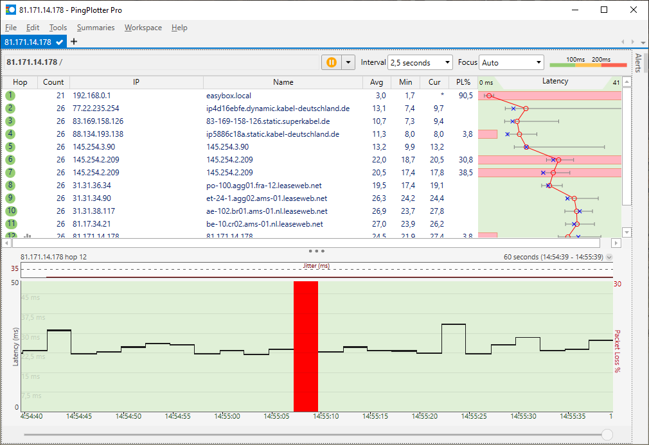Add a new target using the plus icon
Viewport: 649px width, 445px height.
tap(74, 41)
